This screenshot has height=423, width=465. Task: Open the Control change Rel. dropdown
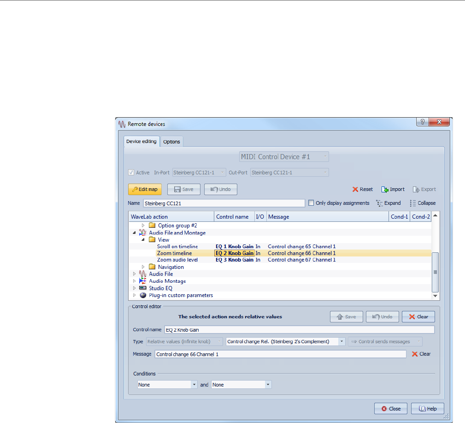point(285,342)
